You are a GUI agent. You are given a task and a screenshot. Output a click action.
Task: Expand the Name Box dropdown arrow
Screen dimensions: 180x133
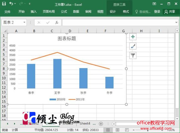pyautogui.click(x=24, y=22)
